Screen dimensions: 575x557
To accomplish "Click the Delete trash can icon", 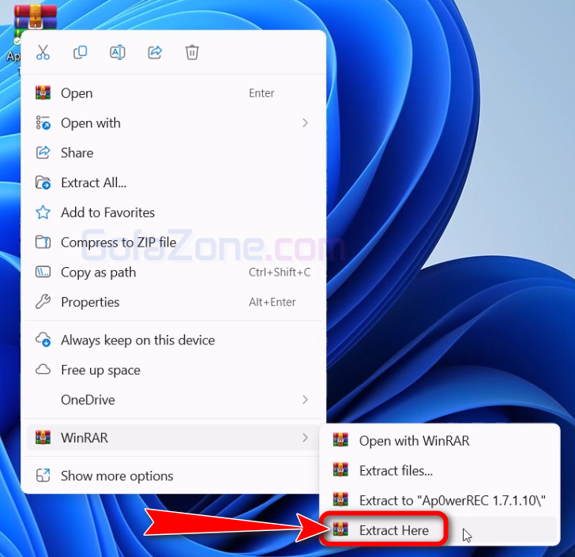I will click(x=192, y=53).
